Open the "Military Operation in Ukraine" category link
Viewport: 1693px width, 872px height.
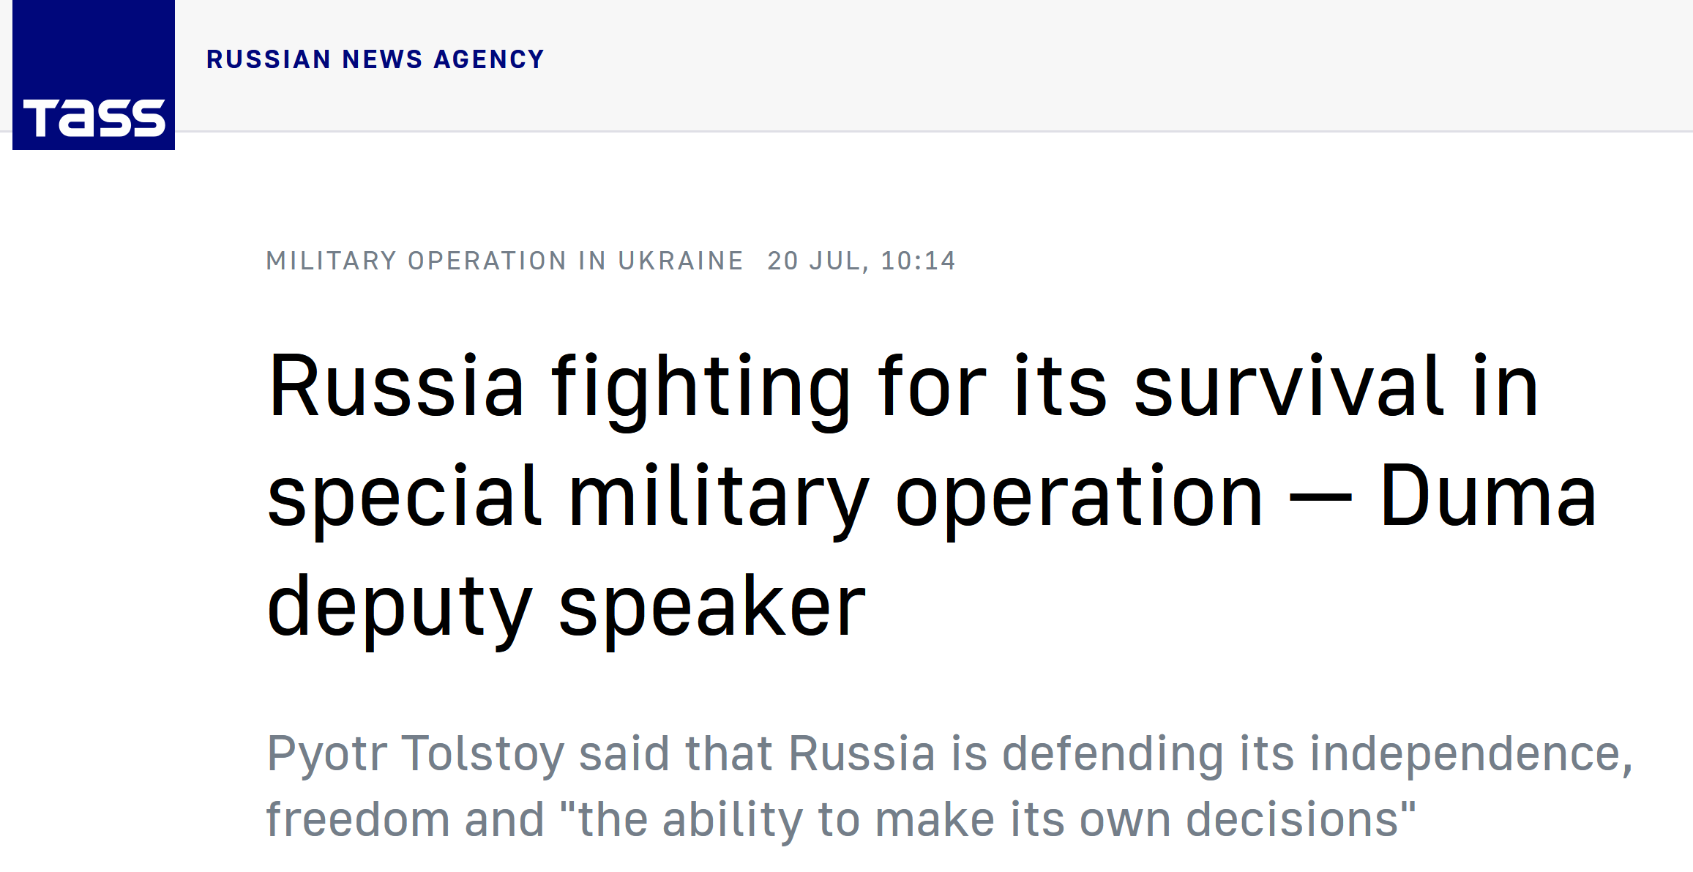click(x=505, y=261)
